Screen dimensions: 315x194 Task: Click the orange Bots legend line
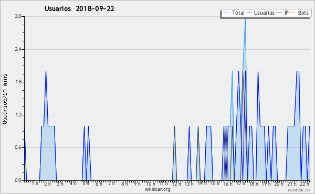(x=293, y=13)
